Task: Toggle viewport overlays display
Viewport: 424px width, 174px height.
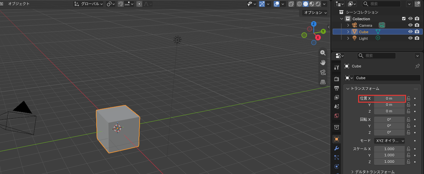Action: 277,4
